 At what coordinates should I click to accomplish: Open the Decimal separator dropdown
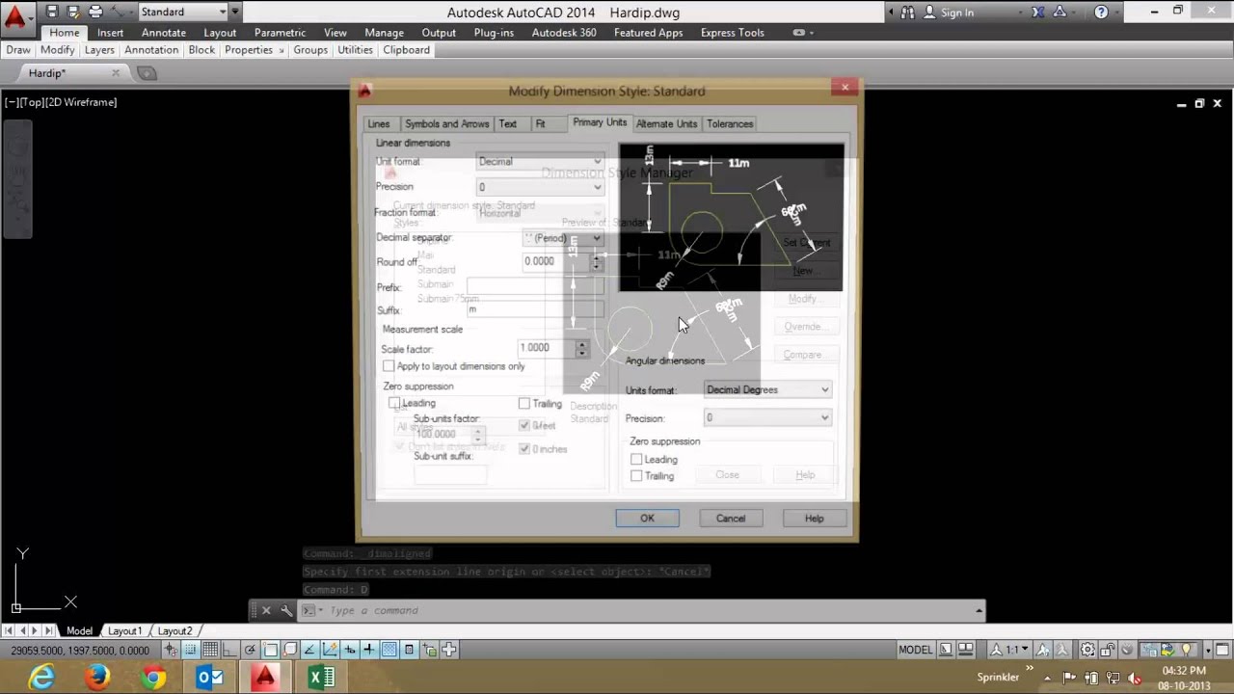(x=563, y=238)
